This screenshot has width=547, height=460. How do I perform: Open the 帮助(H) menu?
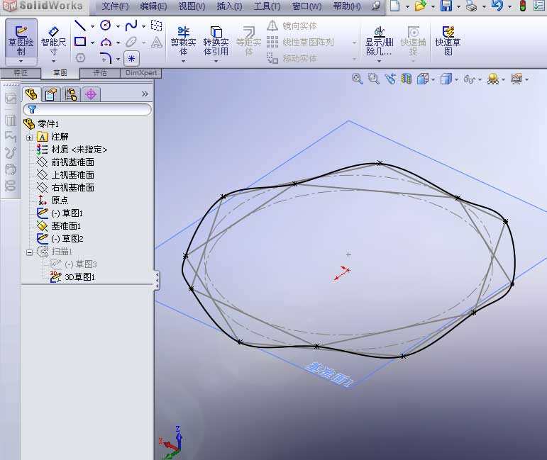[x=347, y=6]
